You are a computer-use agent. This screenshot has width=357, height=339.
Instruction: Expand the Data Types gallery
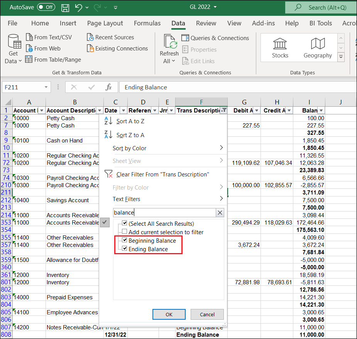pyautogui.click(x=341, y=57)
